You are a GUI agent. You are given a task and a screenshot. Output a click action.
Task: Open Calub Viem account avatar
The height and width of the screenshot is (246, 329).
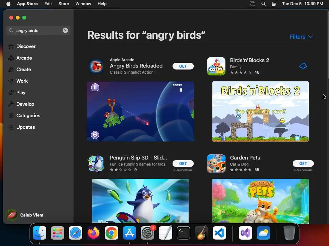12,215
